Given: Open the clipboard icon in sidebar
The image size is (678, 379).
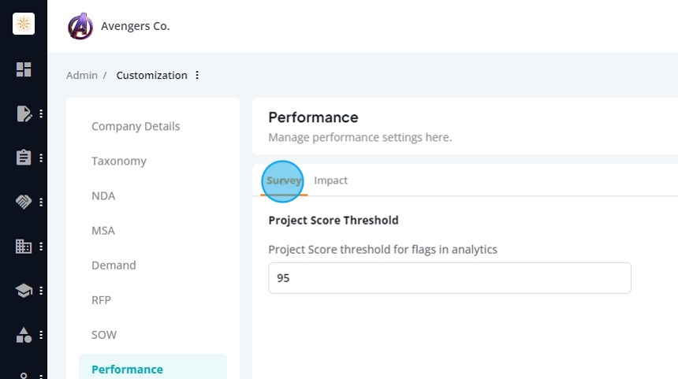Looking at the screenshot, I should click(x=24, y=158).
